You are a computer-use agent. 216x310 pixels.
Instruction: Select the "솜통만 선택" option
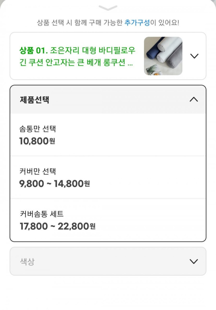tap(38, 129)
